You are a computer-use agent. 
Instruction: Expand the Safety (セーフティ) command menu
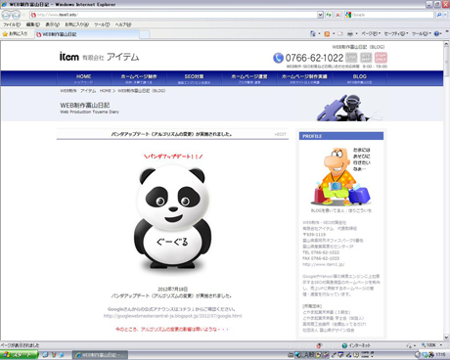click(396, 33)
